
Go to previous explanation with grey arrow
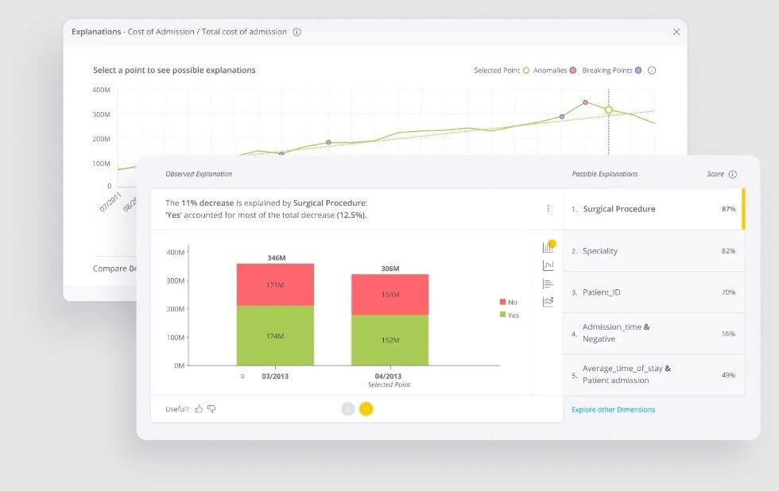(348, 409)
